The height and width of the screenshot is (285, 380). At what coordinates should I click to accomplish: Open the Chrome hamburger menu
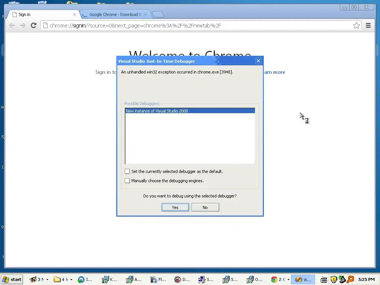click(368, 26)
